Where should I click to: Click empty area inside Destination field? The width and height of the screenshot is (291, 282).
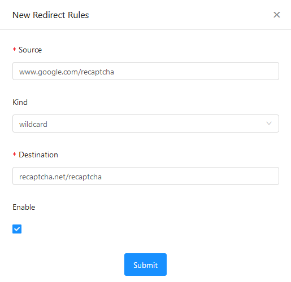tap(190, 176)
